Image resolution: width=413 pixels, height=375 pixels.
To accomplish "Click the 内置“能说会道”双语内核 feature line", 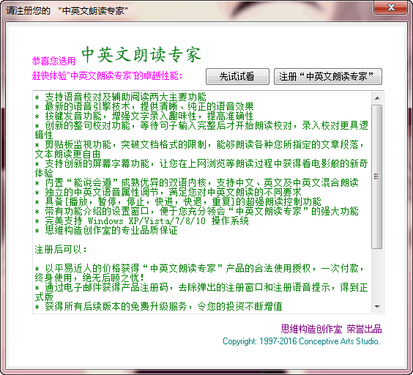I will [x=197, y=182].
